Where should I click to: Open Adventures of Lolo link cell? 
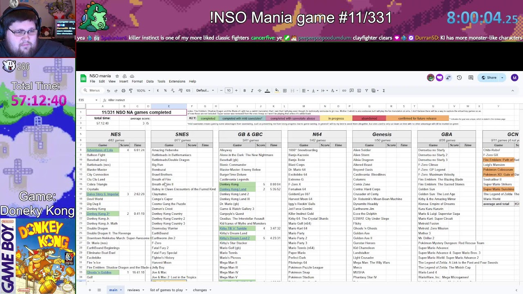click(x=102, y=150)
